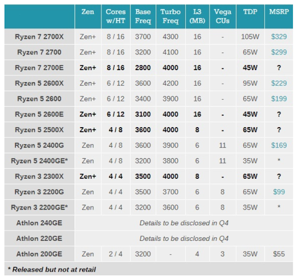Click the Ryzen 5 2400GE* row label

(39, 161)
